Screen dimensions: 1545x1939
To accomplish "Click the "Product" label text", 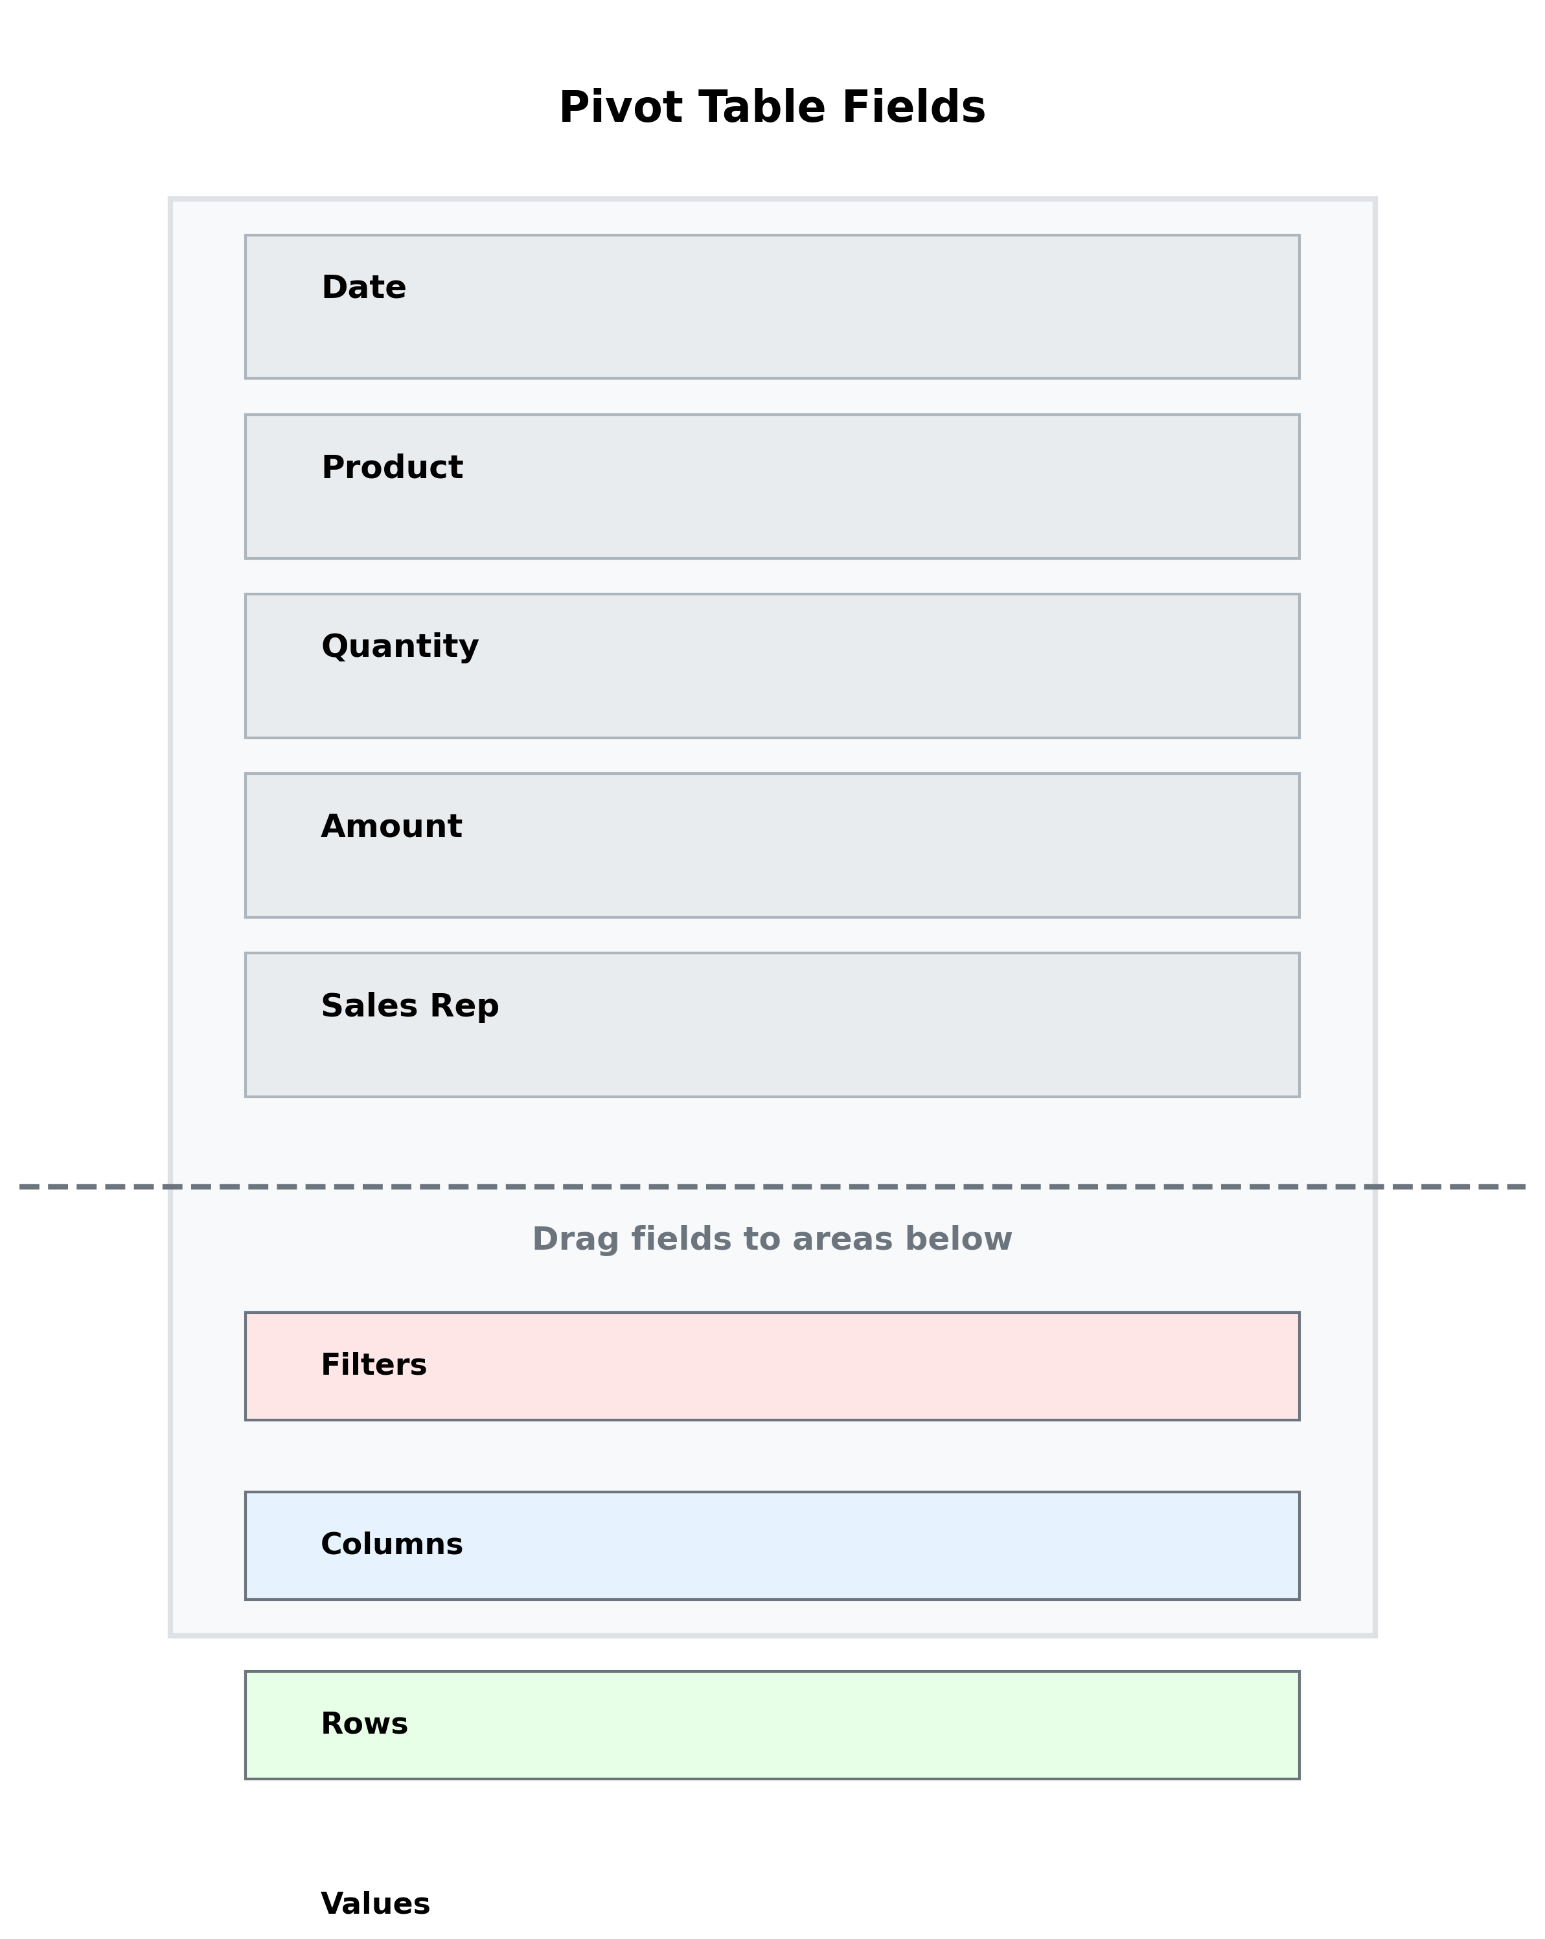I will (391, 468).
